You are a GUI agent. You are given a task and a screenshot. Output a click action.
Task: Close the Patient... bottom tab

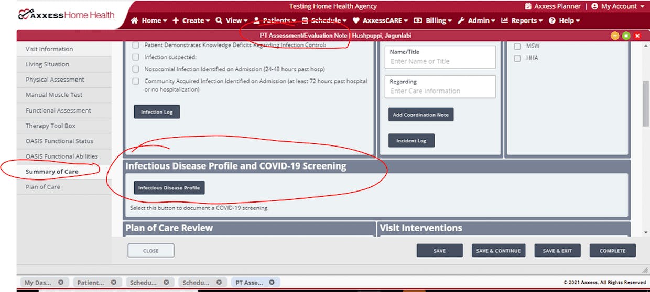(x=114, y=283)
